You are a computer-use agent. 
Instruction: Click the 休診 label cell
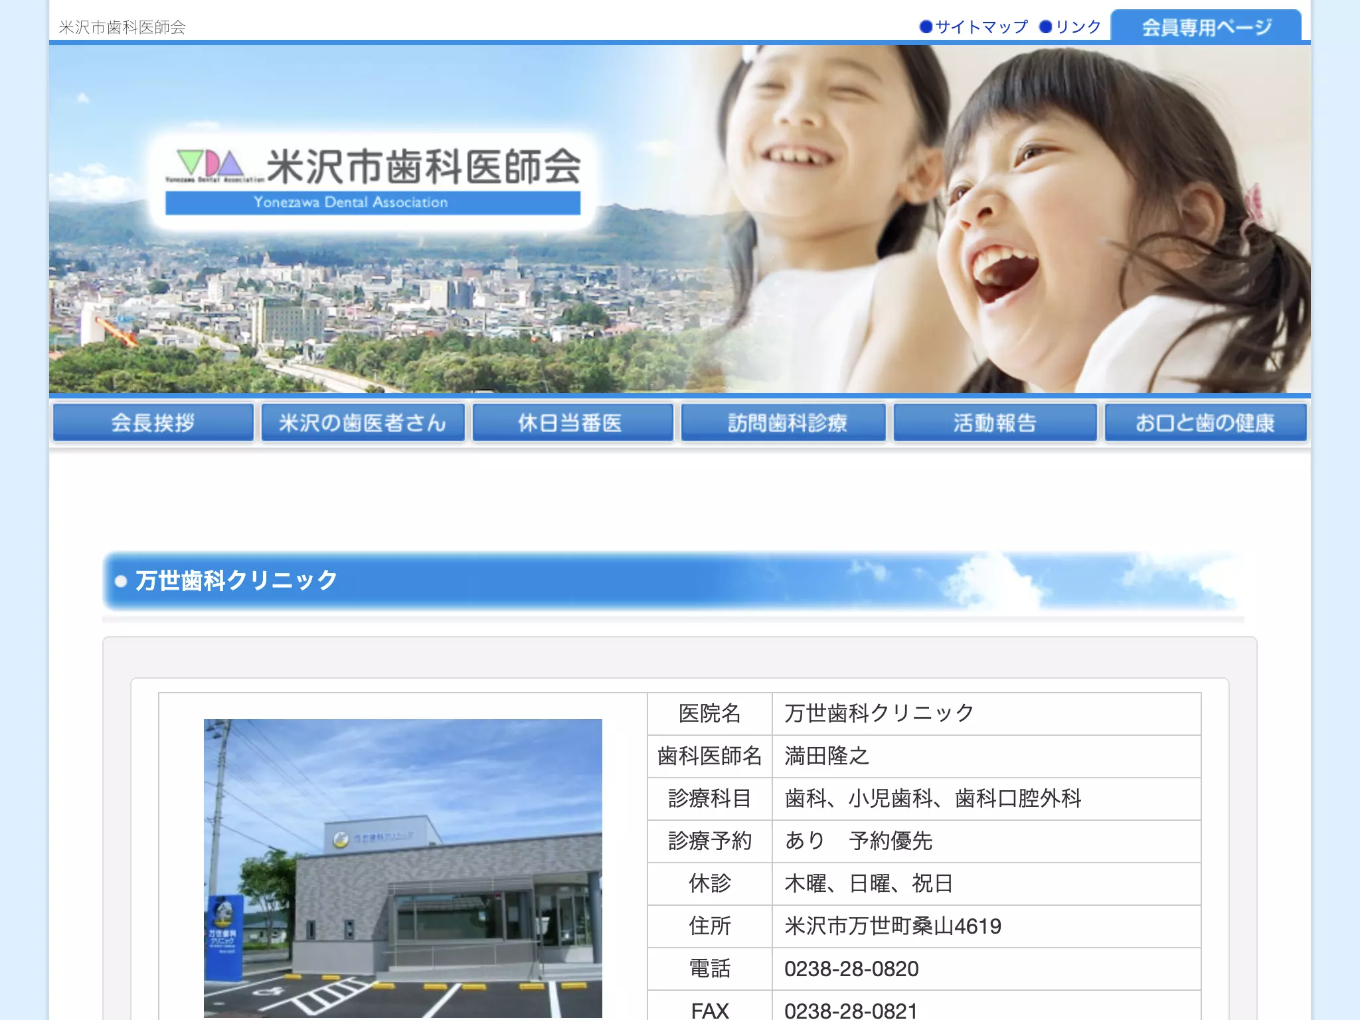[710, 883]
